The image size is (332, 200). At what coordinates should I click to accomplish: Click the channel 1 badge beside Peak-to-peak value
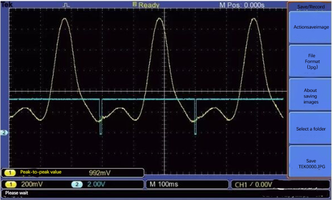[x=10, y=173]
